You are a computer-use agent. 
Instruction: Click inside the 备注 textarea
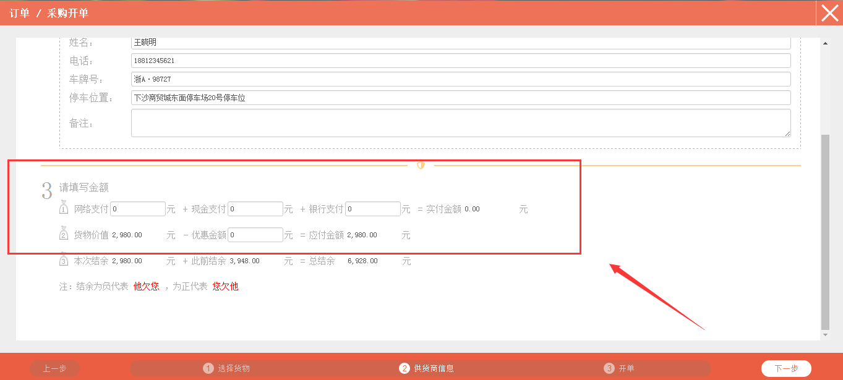pyautogui.click(x=461, y=123)
